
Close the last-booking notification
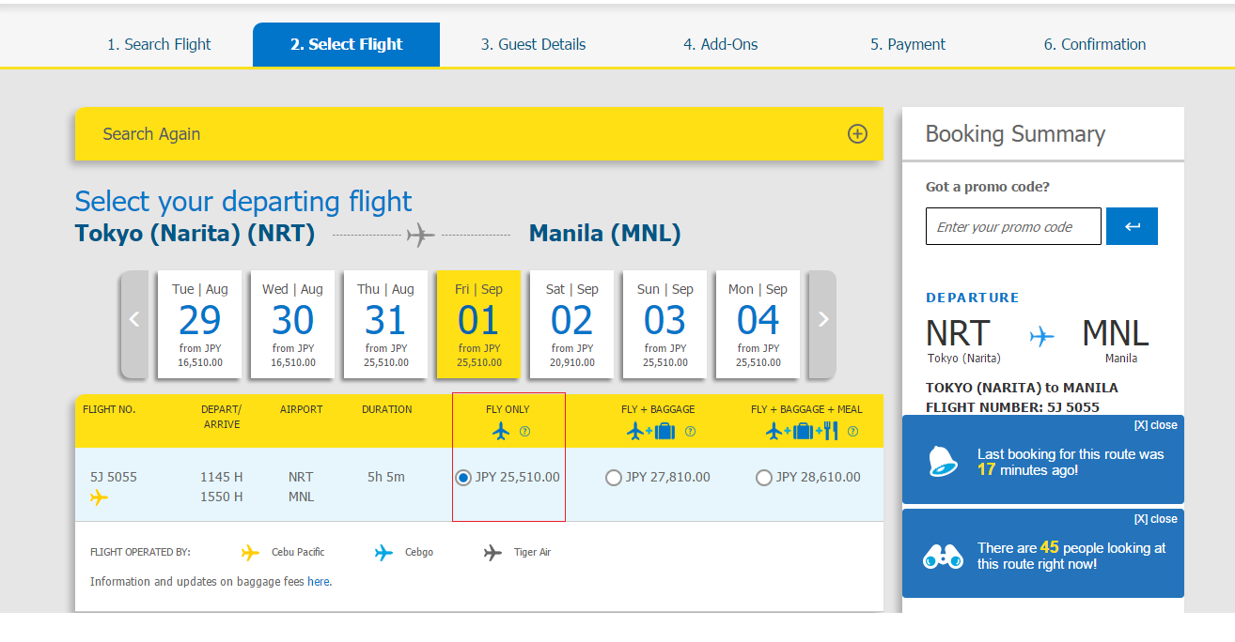(1155, 425)
